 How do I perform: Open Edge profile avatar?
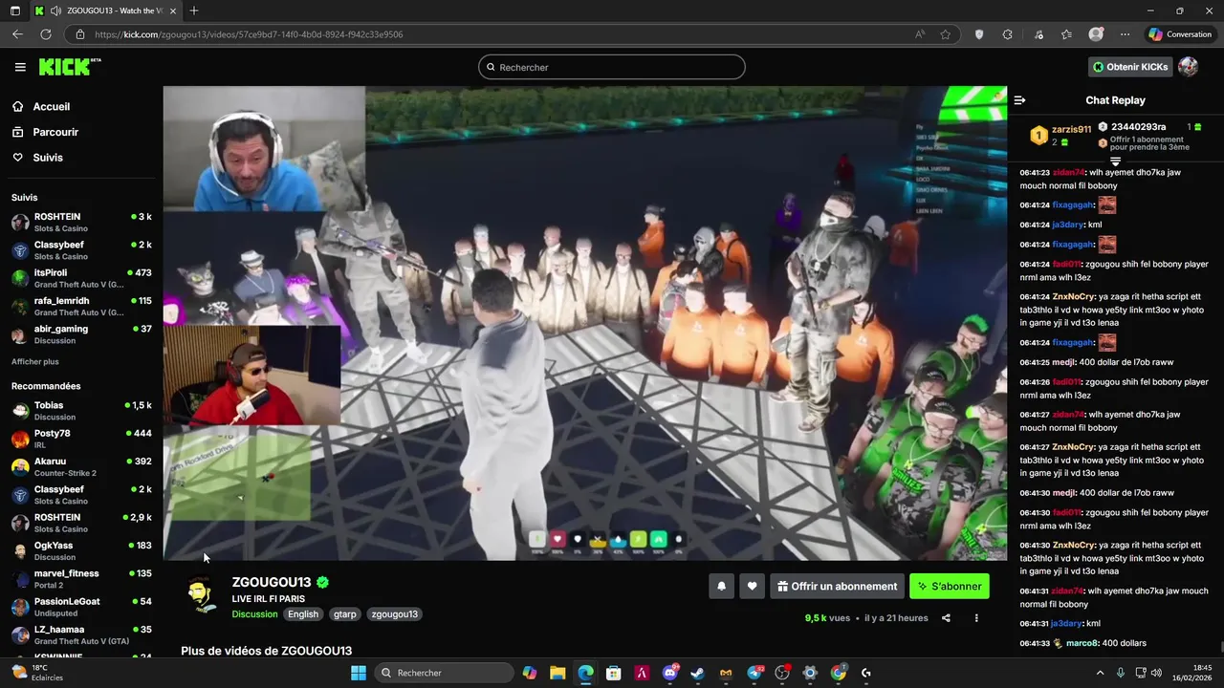(1096, 34)
